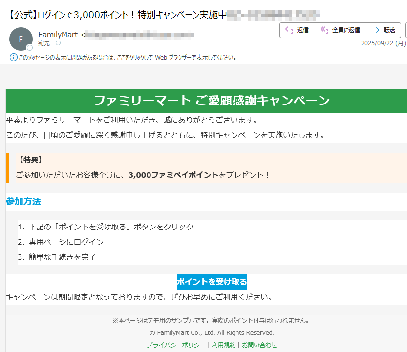
Task: Click the FamilyMart copyright notice text
Action: pos(212,333)
